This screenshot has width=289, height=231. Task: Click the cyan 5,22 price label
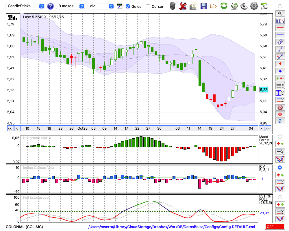(264, 90)
